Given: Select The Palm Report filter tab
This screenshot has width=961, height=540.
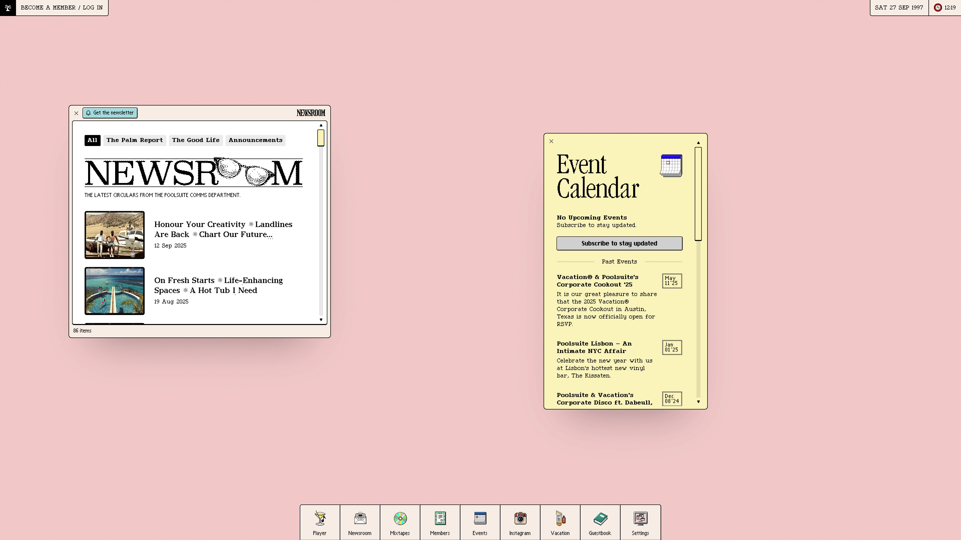Looking at the screenshot, I should coord(134,140).
